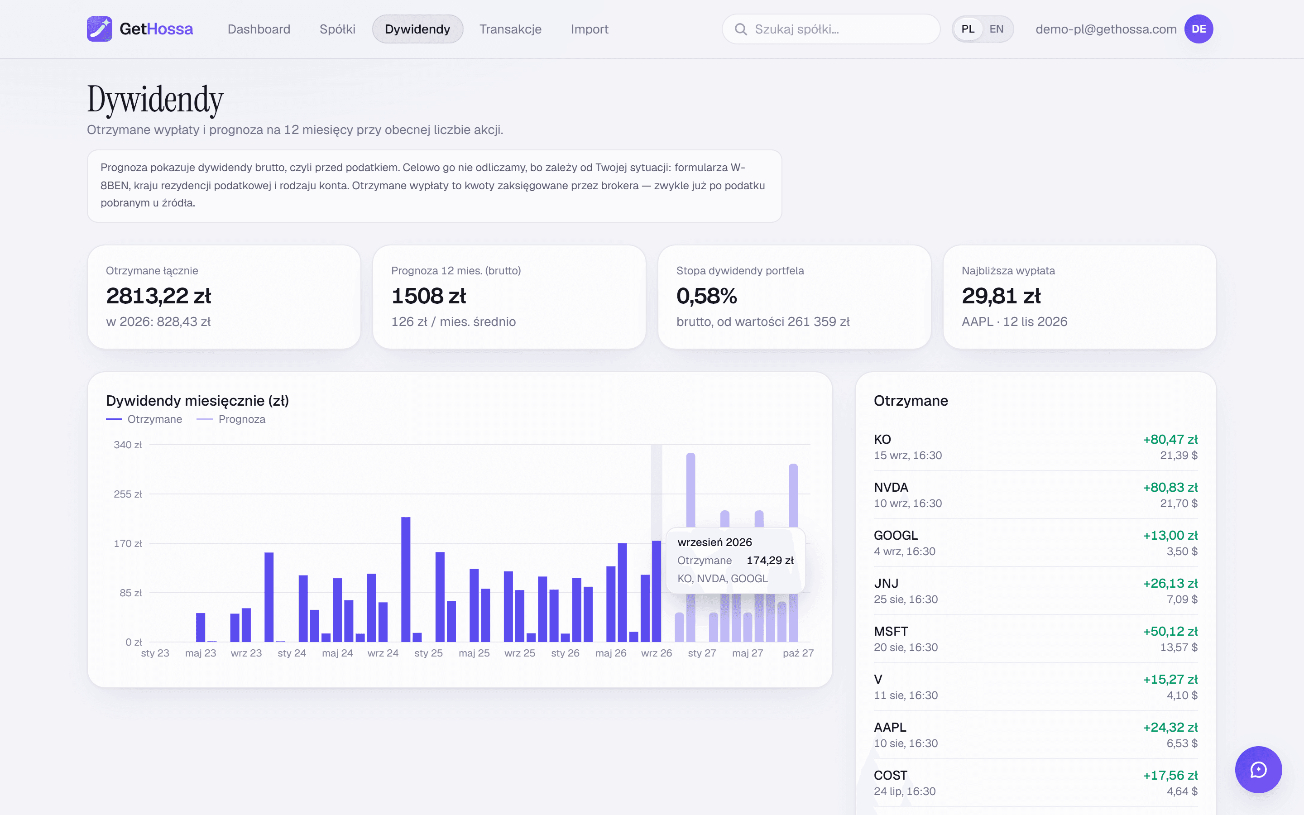This screenshot has width=1304, height=815.
Task: Click the demo-pl@gethossa.com account email
Action: pyautogui.click(x=1106, y=29)
